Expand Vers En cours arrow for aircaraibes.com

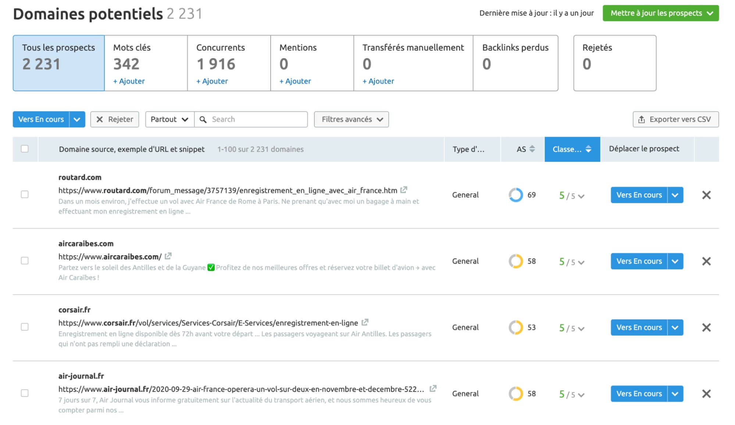pyautogui.click(x=675, y=261)
